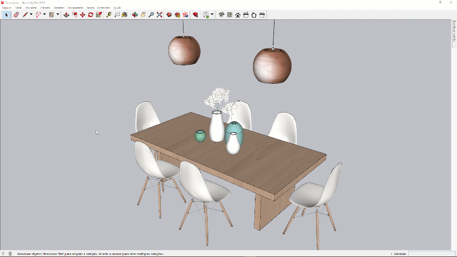Viewport: 457px width, 257px height.
Task: Open the 3D Warehouse icon
Action: coord(169,15)
